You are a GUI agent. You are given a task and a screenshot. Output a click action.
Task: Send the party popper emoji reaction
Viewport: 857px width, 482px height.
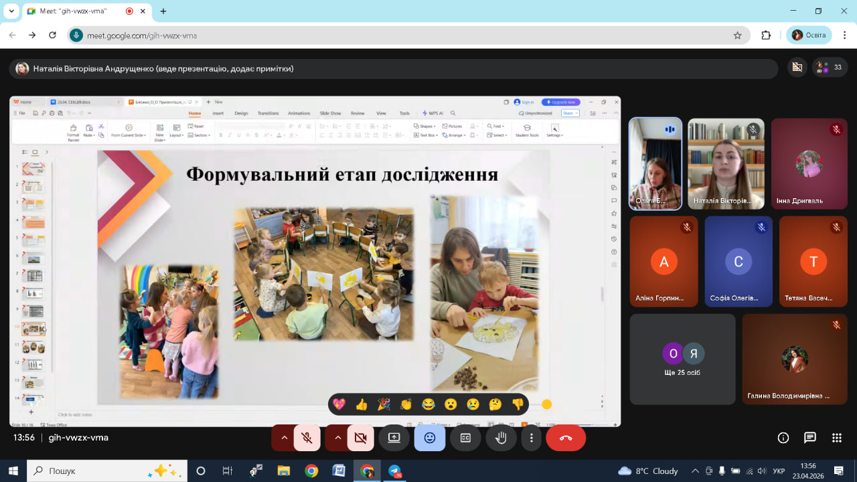pyautogui.click(x=384, y=404)
